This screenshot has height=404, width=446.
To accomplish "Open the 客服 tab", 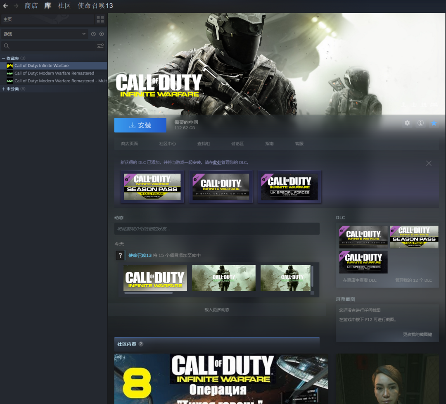I will coord(299,144).
